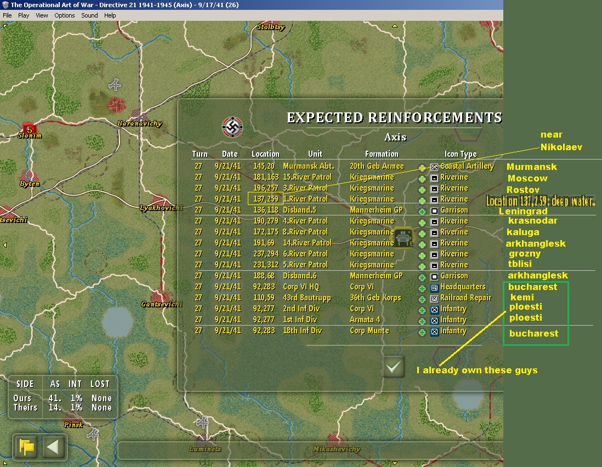This screenshot has width=602, height=467.
Task: Click the green plus in Corp VI HQ row
Action: [x=422, y=288]
